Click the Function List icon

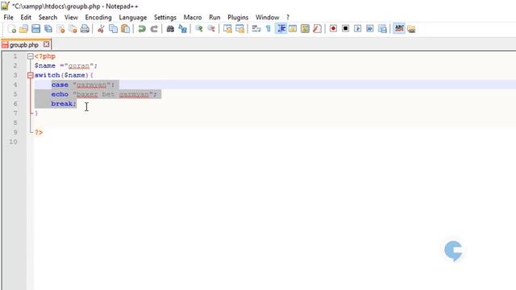[317, 29]
